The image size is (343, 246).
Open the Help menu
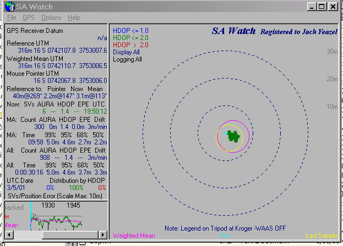point(74,18)
